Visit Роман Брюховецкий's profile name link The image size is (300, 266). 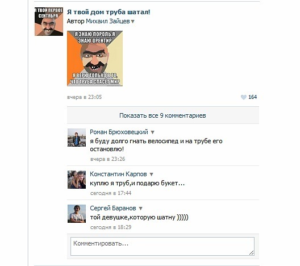119,132
